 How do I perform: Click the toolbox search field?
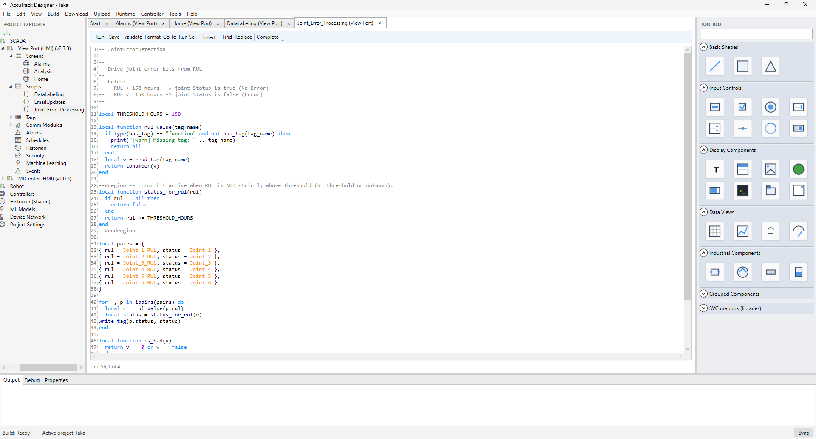(756, 34)
